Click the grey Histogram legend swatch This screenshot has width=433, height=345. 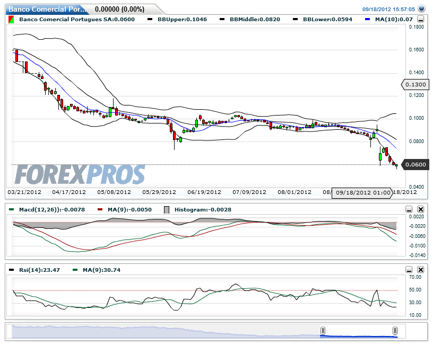tap(167, 210)
